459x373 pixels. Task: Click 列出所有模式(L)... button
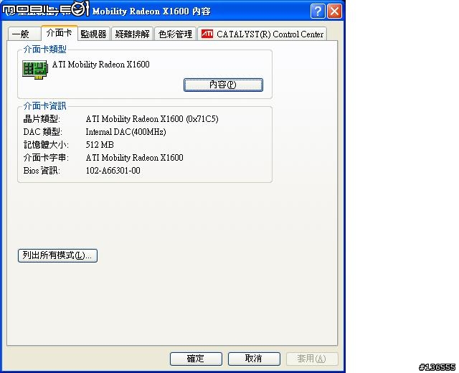pyautogui.click(x=57, y=255)
